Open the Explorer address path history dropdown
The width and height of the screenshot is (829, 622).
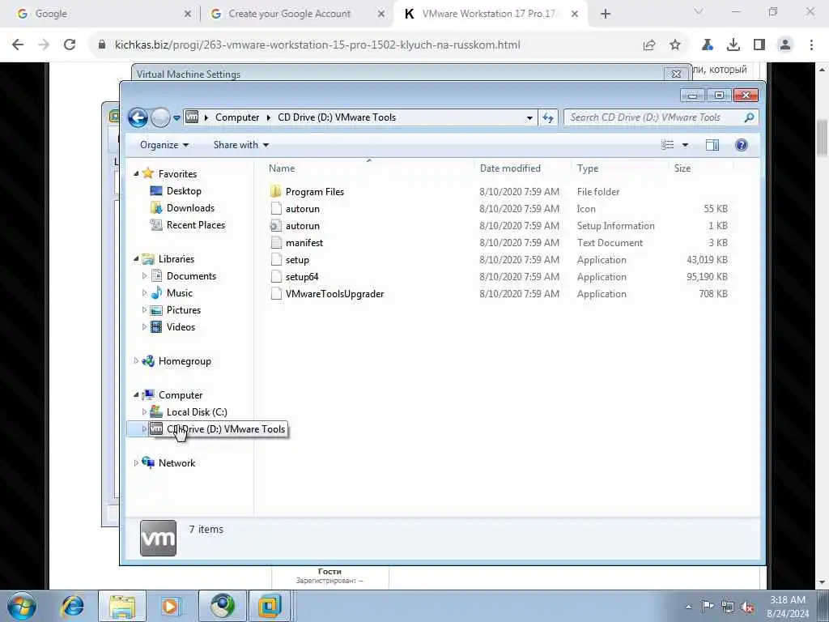529,118
